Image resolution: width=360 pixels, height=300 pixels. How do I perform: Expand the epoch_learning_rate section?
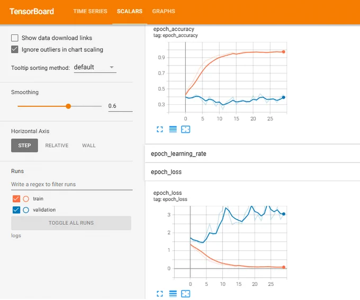tap(253, 153)
